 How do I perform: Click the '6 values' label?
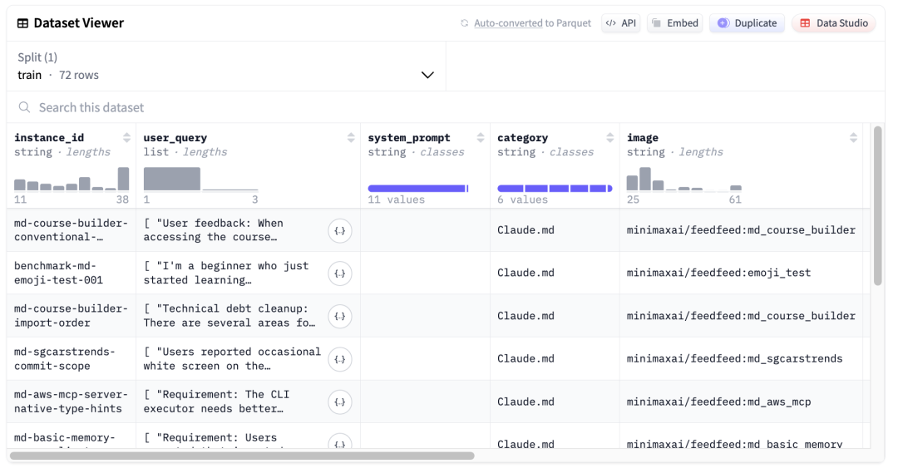tap(522, 200)
